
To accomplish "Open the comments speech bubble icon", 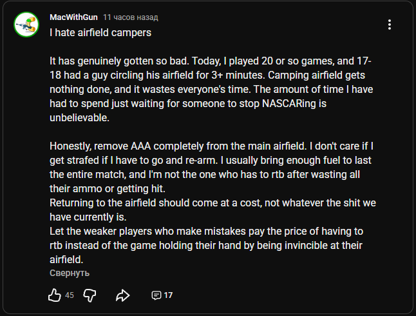I will [x=156, y=295].
